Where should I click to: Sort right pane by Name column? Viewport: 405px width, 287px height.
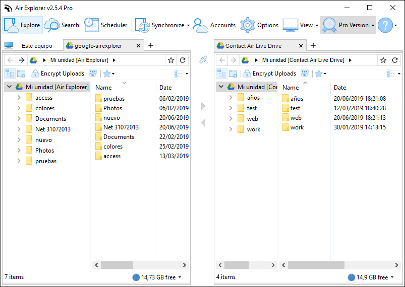304,88
